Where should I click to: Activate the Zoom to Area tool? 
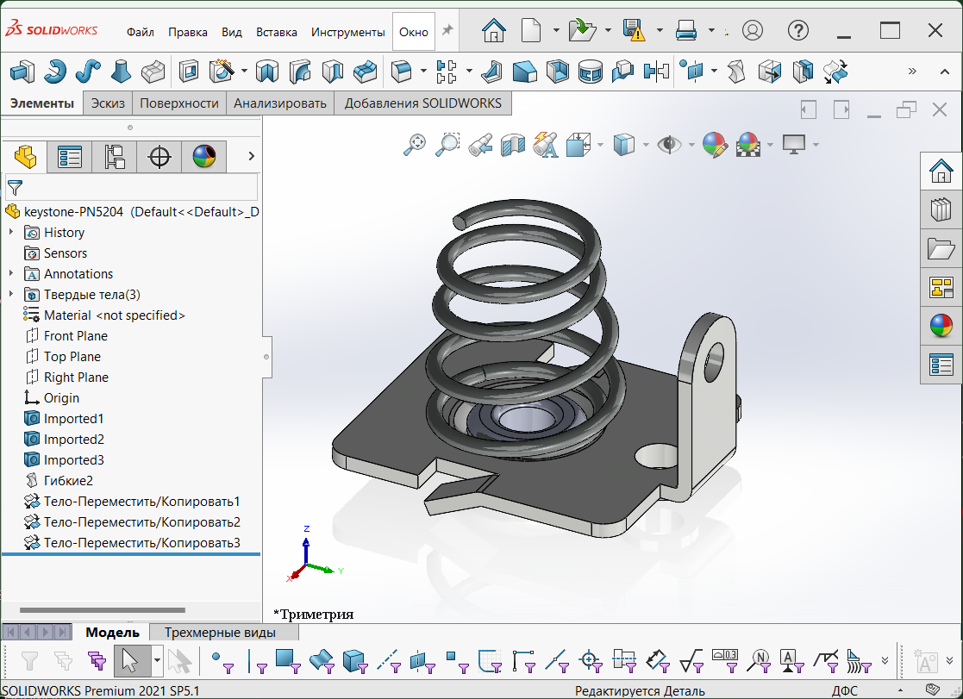(x=447, y=144)
